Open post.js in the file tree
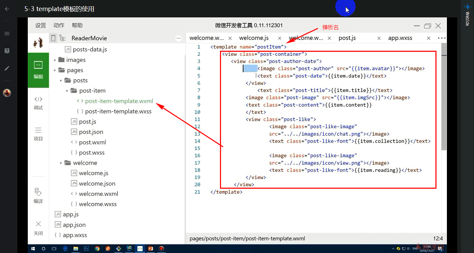474x253 pixels. tap(83, 122)
